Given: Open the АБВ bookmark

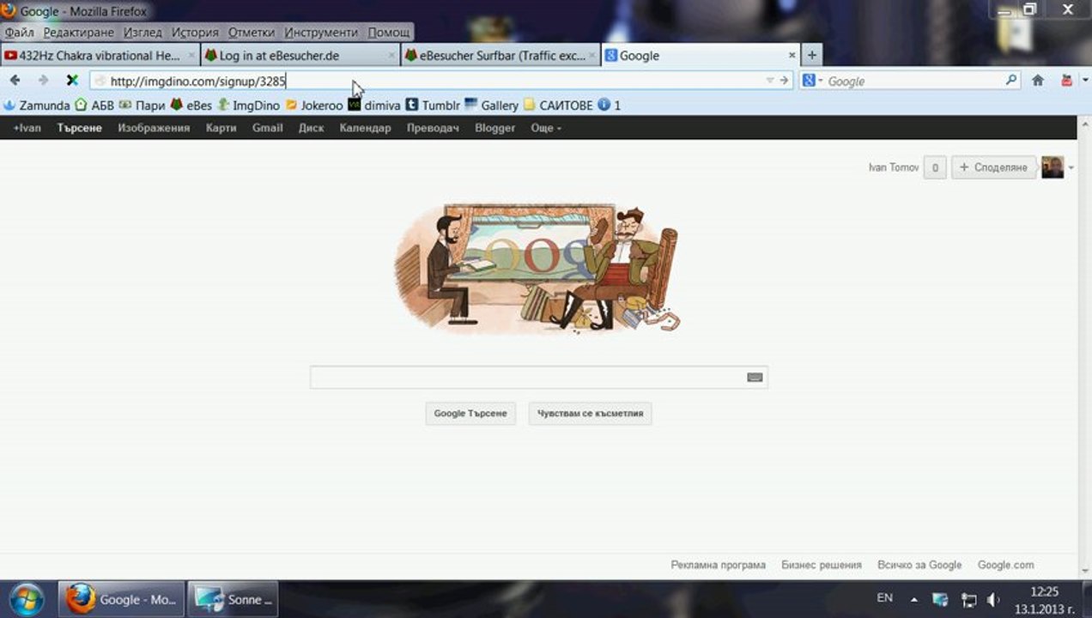Looking at the screenshot, I should point(94,106).
